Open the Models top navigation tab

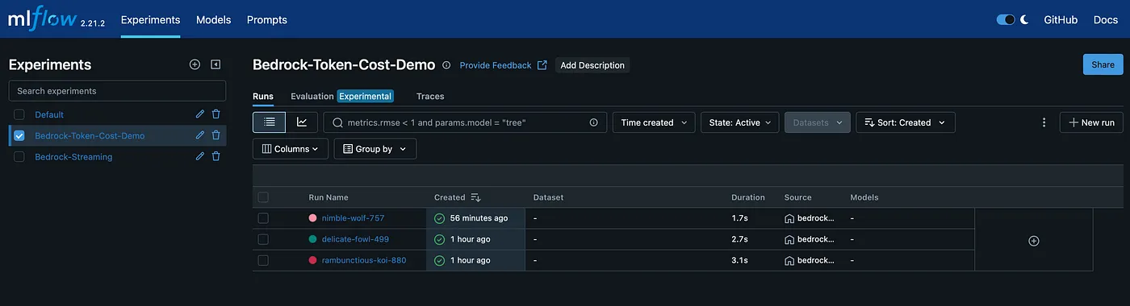[213, 19]
